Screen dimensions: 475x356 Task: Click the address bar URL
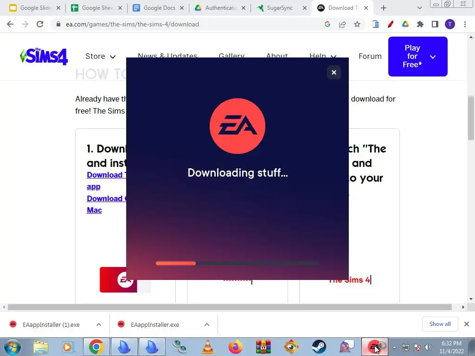132,24
